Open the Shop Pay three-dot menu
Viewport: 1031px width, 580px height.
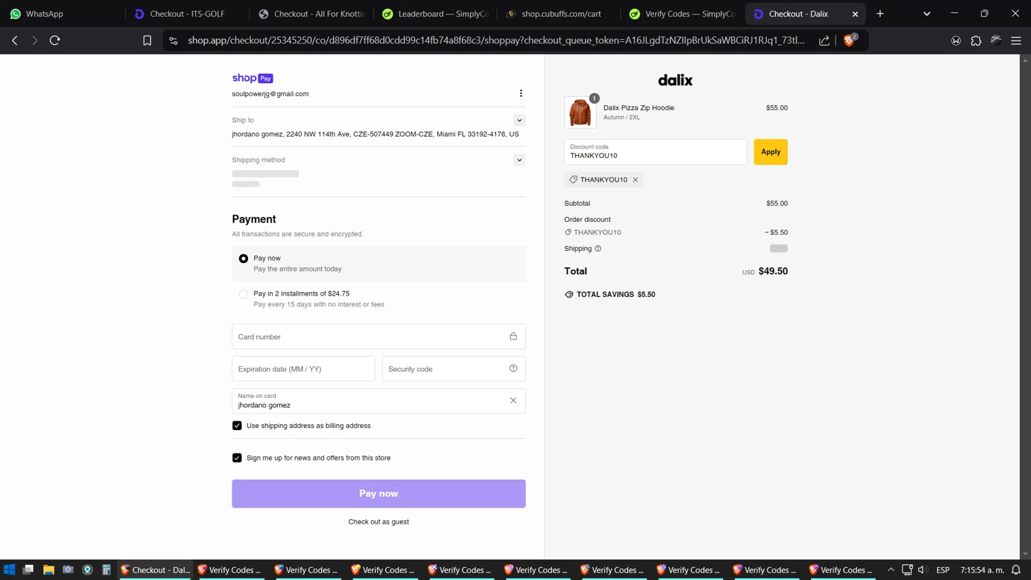coord(521,93)
